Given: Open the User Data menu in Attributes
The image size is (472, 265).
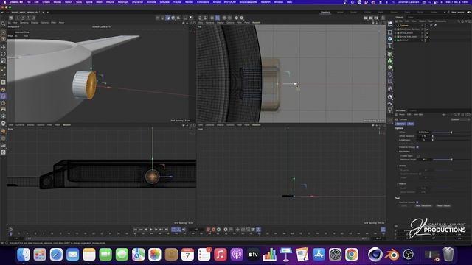Looking at the screenshot, I should tap(418, 115).
